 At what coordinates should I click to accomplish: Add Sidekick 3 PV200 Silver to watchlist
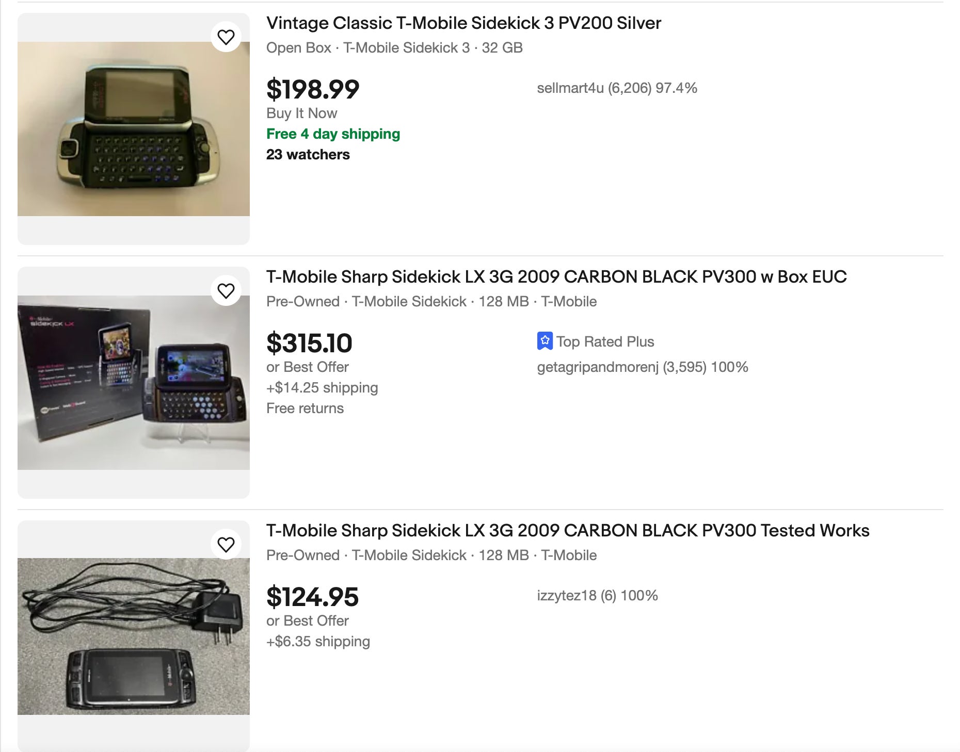point(226,37)
